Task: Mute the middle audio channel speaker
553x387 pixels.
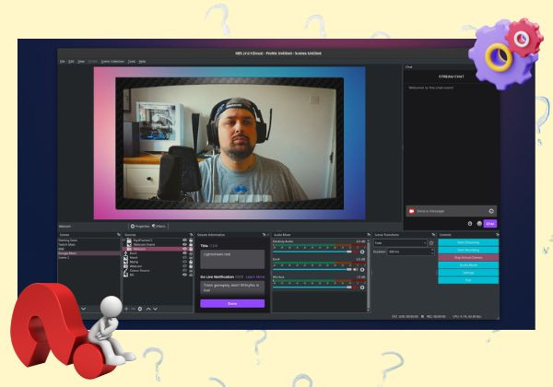Action: point(356,270)
